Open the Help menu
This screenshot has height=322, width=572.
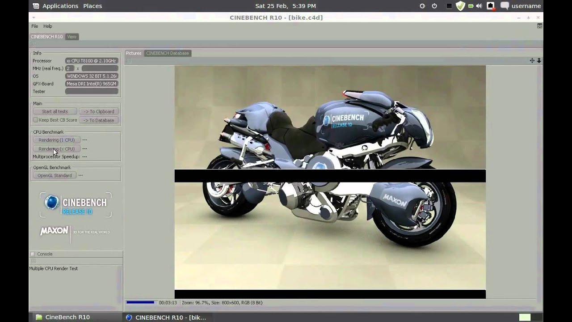pos(47,26)
